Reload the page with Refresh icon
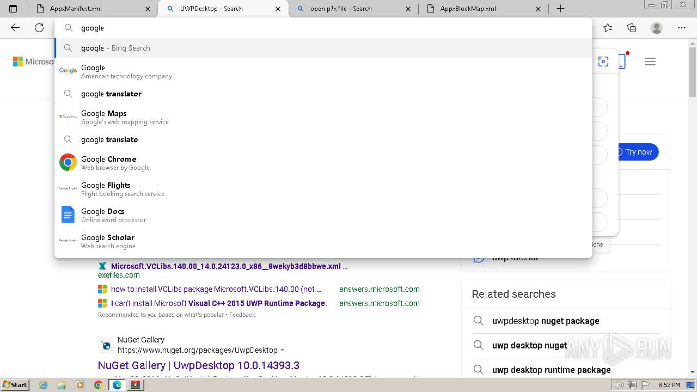This screenshot has width=697, height=392. pos(39,28)
